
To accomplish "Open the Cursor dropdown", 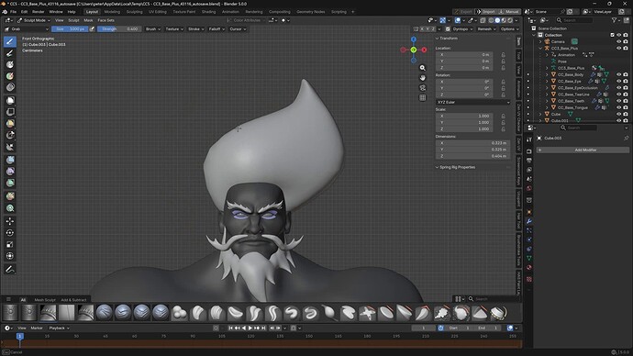I will pyautogui.click(x=238, y=29).
